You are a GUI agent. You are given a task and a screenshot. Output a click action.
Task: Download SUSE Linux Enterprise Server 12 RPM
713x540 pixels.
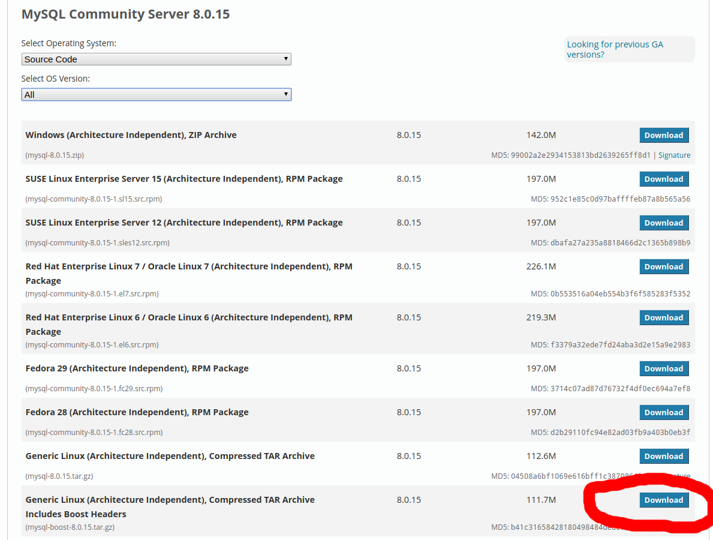click(664, 223)
